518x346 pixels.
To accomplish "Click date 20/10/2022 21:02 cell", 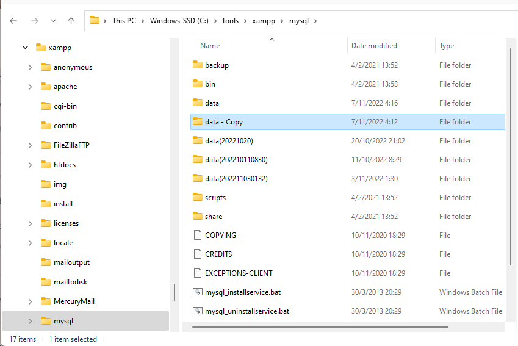I will click(x=378, y=141).
